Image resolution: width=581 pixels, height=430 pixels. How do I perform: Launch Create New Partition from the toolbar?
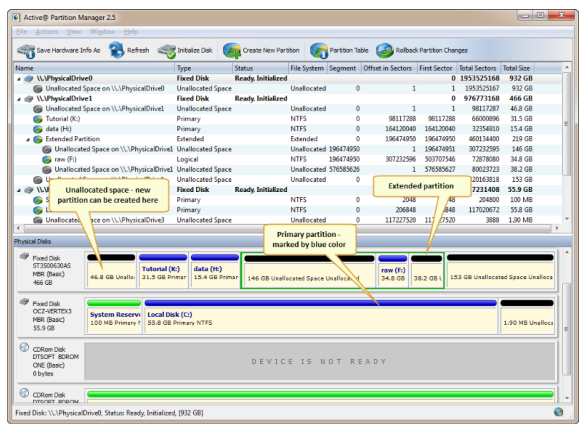pyautogui.click(x=232, y=51)
